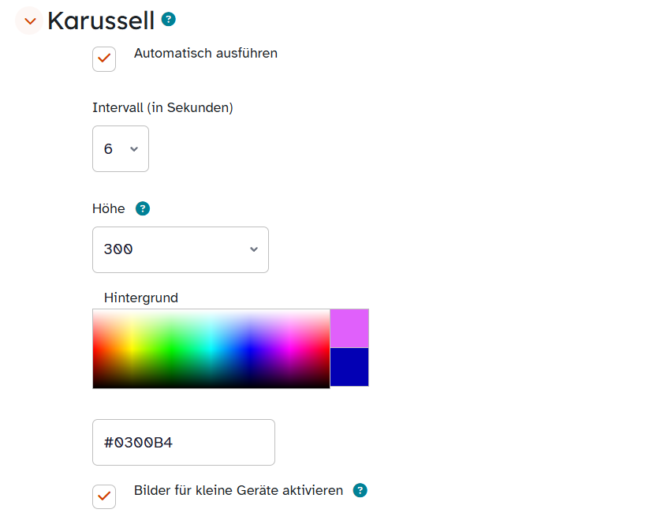This screenshot has height=528, width=668.
Task: Collapse the Karussell section chevron
Action: pyautogui.click(x=29, y=21)
